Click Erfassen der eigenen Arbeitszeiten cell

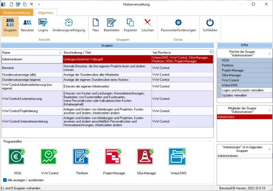point(107,86)
